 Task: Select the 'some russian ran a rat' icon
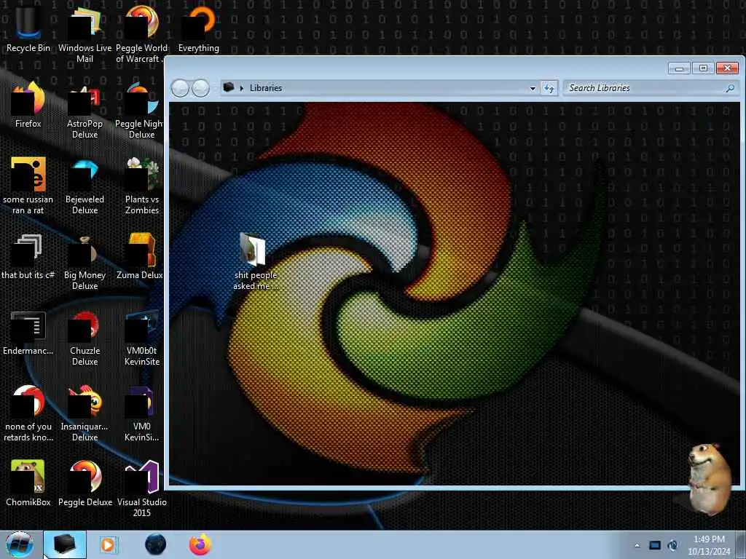pyautogui.click(x=28, y=186)
